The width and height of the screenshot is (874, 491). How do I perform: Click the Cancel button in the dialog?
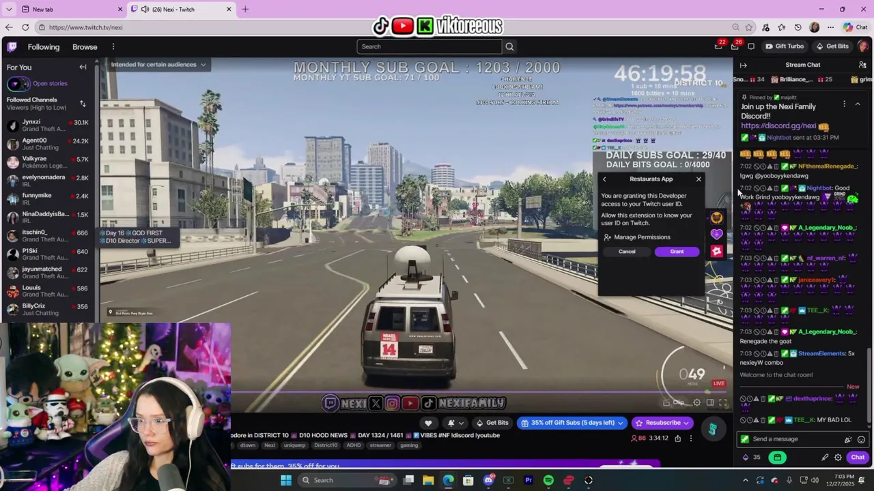(627, 252)
